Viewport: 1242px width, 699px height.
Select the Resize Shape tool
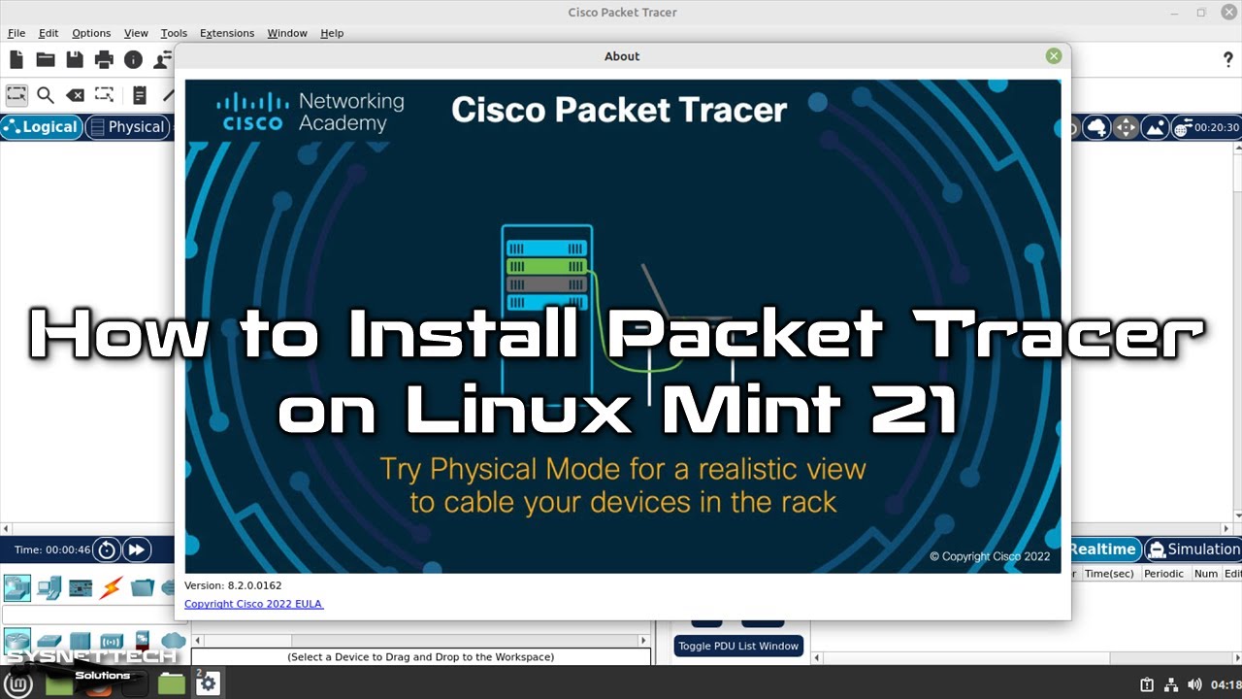coord(104,95)
